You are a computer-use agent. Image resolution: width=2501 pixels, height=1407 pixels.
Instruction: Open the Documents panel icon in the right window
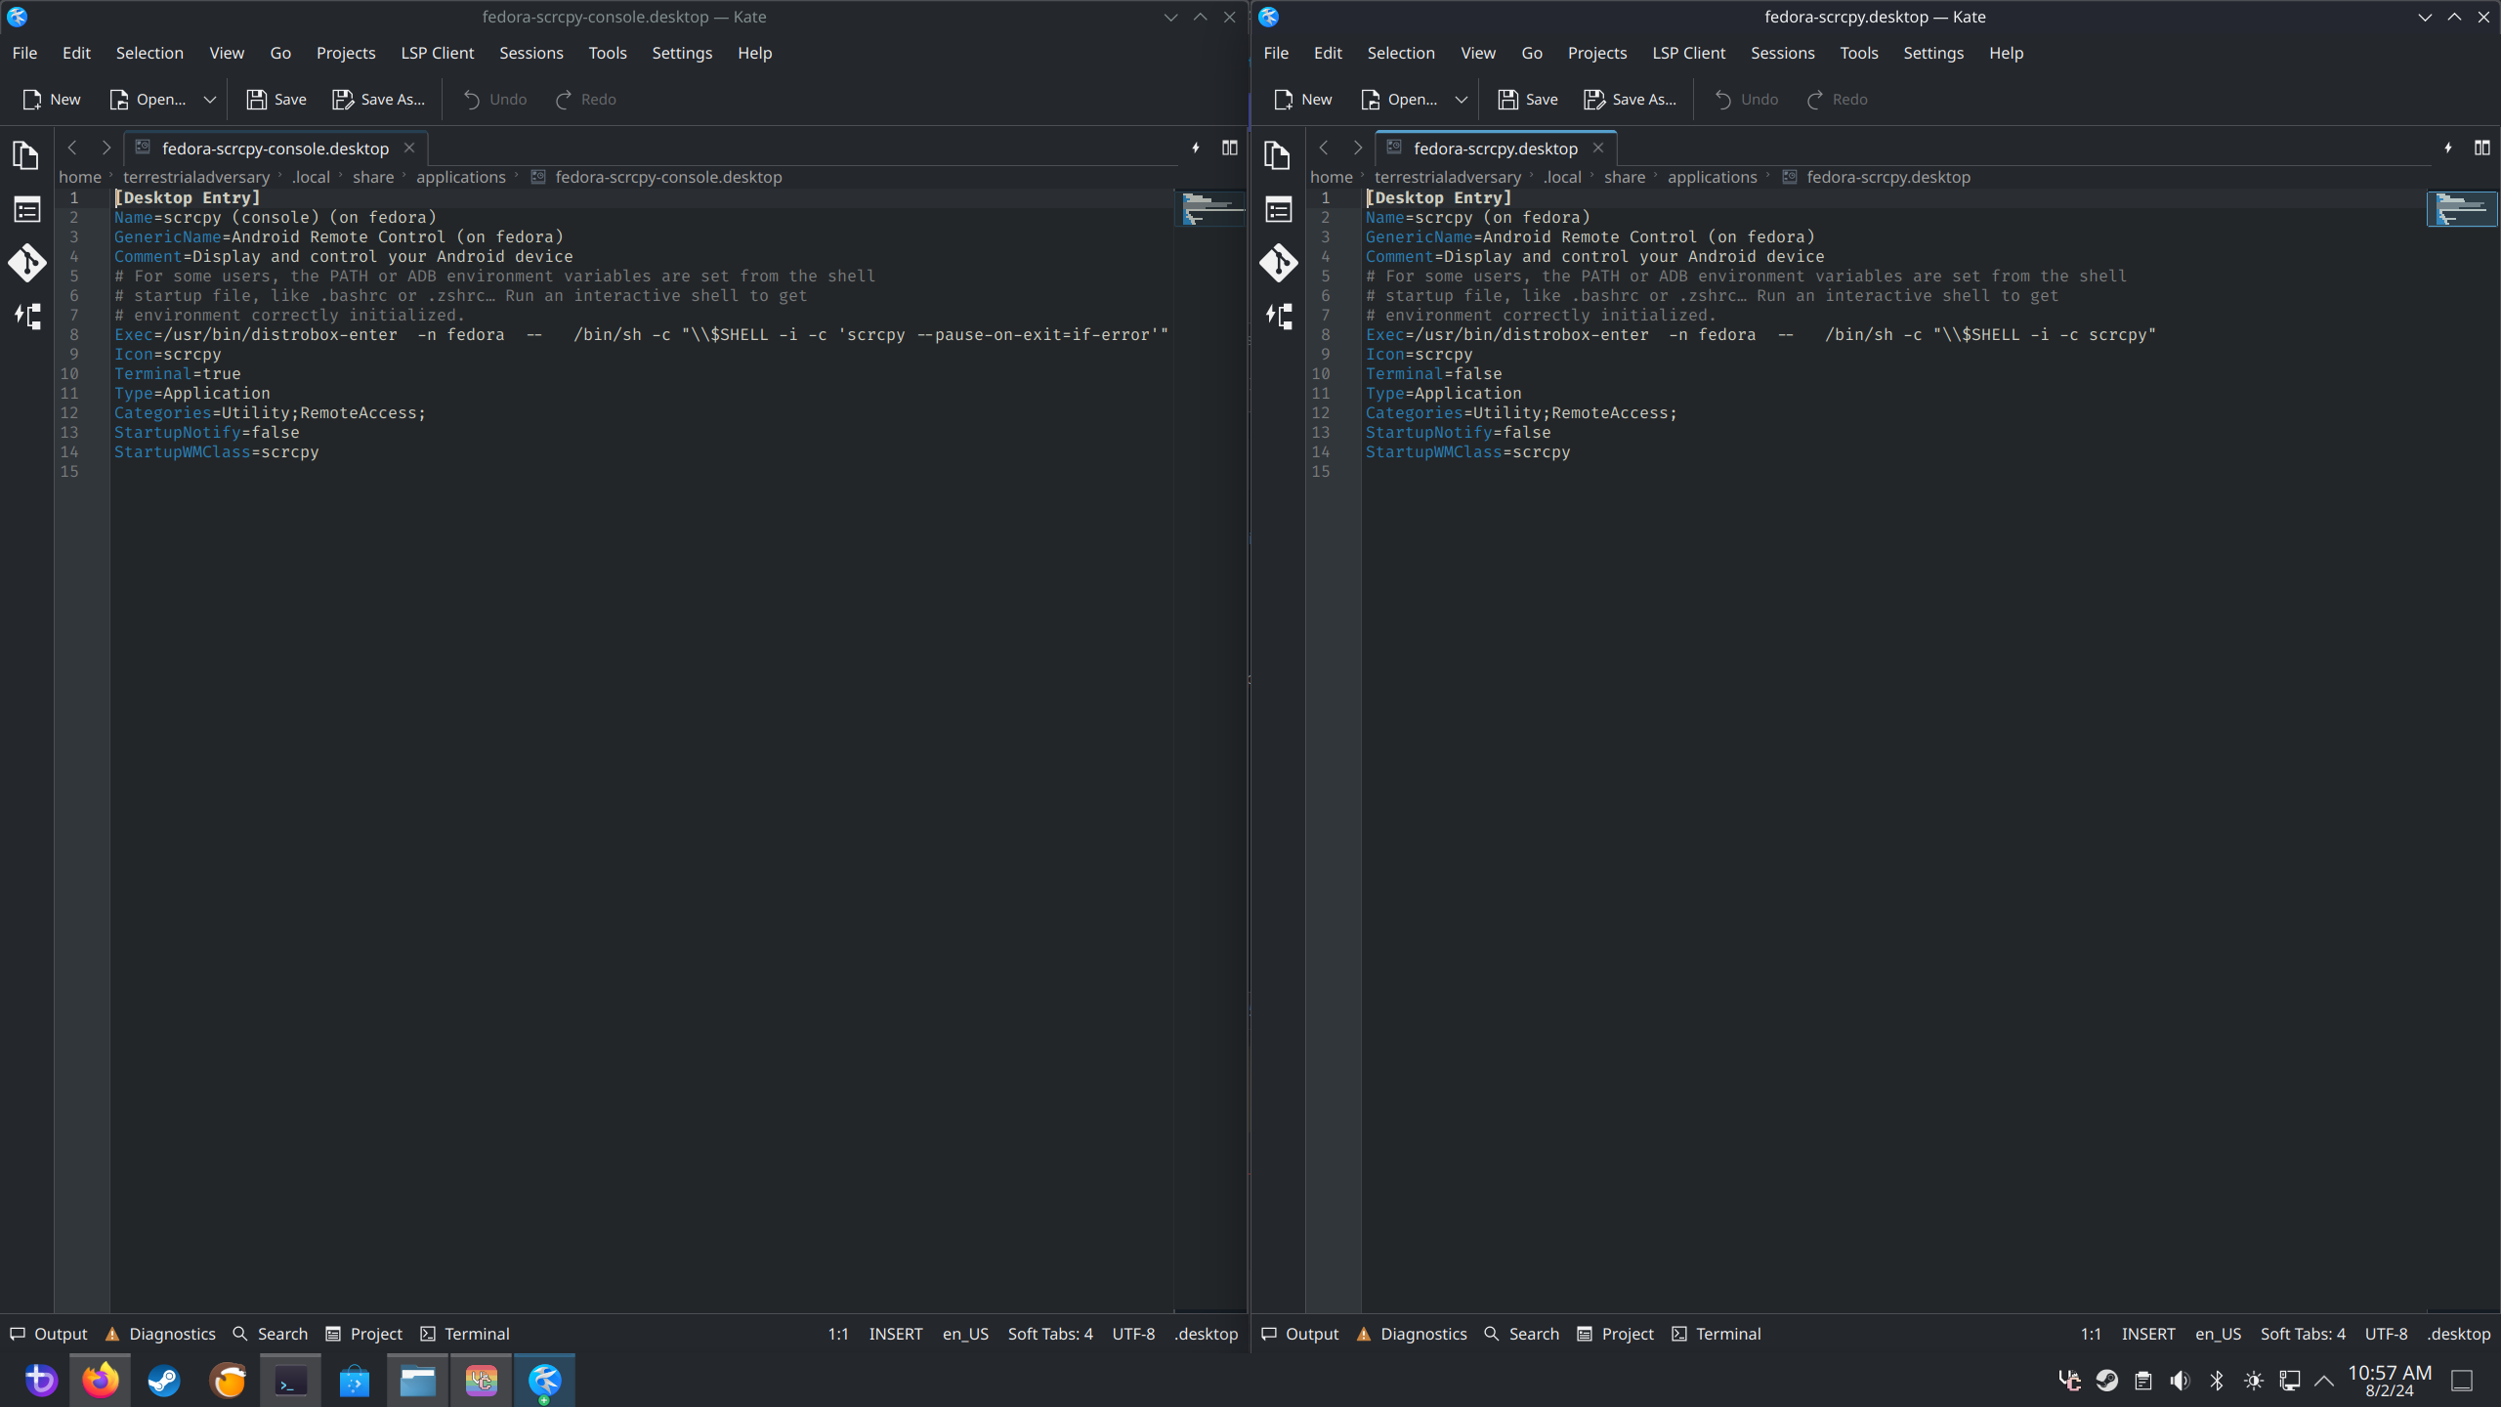[x=1278, y=155]
